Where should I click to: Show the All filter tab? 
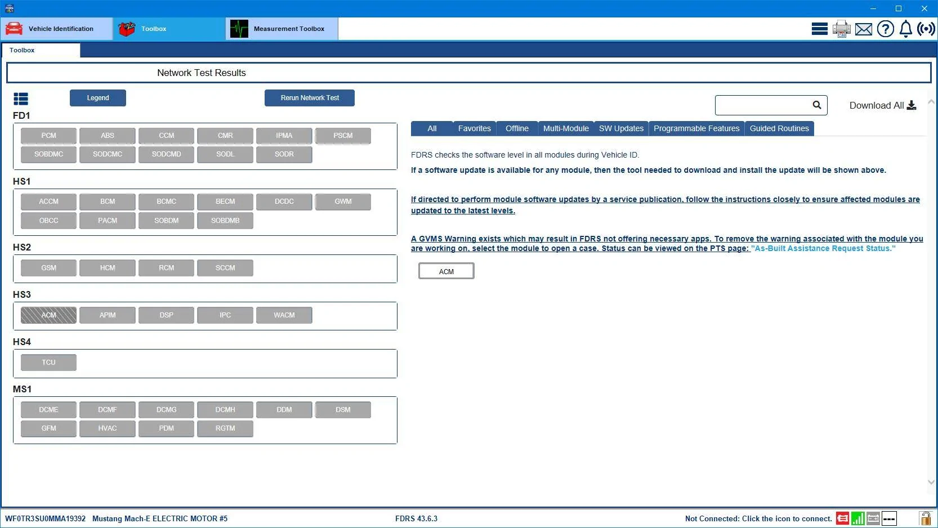(x=432, y=128)
